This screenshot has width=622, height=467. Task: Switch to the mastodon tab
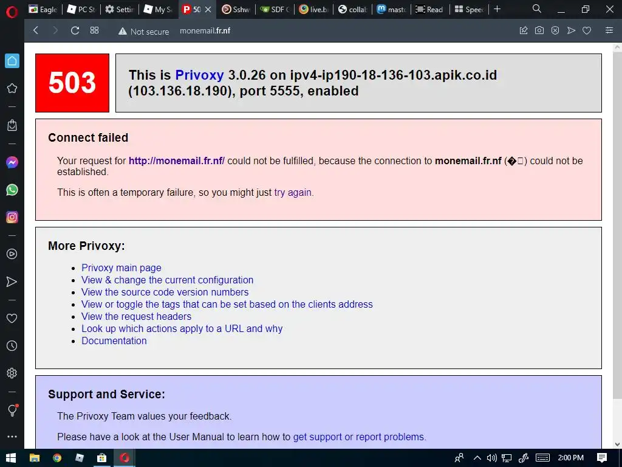(391, 9)
